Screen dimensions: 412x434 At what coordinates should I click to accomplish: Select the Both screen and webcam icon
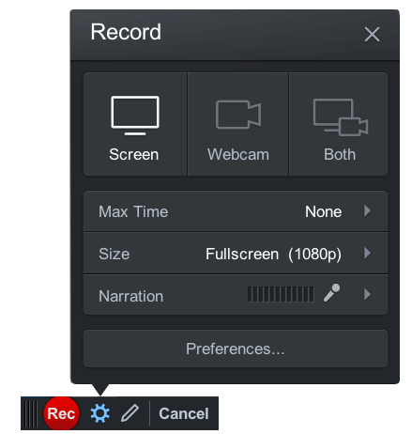pos(341,117)
